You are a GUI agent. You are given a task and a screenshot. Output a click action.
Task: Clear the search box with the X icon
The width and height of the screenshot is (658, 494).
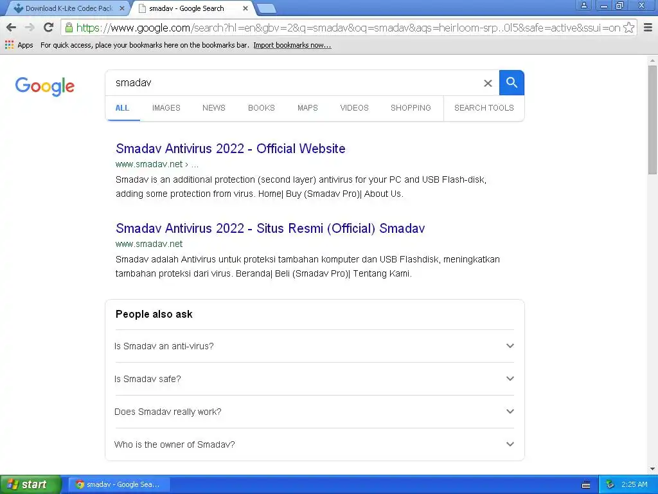488,83
